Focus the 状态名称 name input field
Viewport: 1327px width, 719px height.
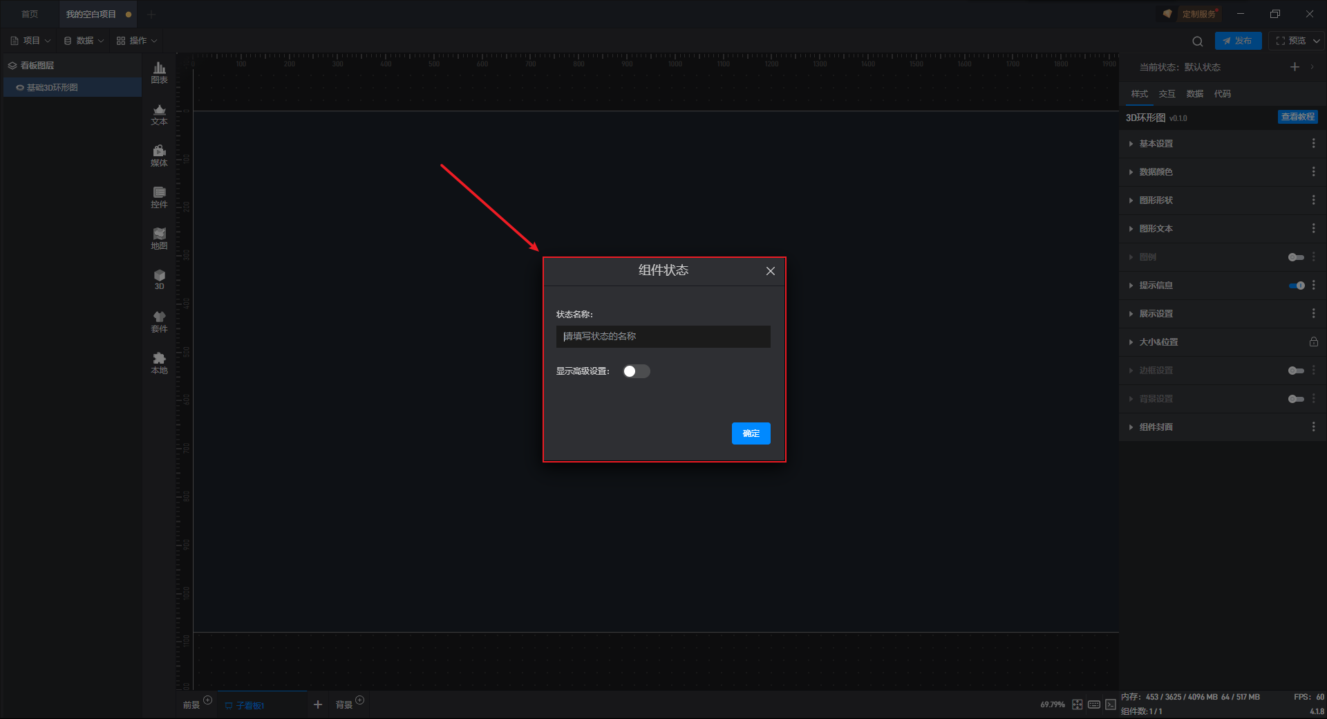tap(663, 337)
